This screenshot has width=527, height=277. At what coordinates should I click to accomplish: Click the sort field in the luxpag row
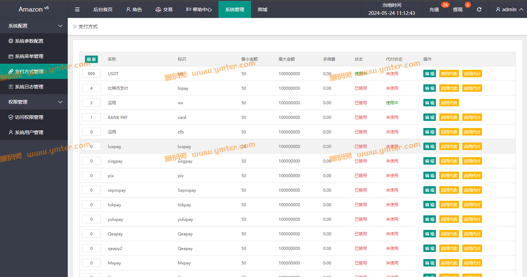point(91,146)
